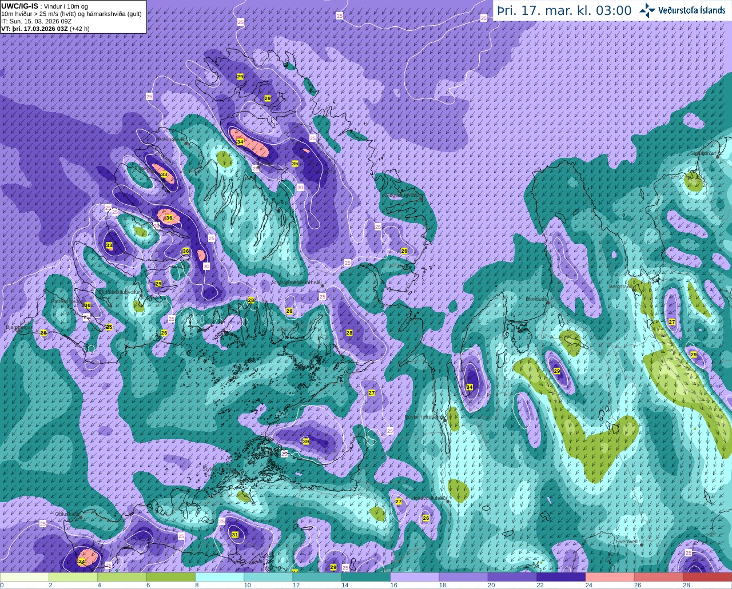Click the Reykir í Hrútafirði station label
Image resolution: width=732 pixels, height=589 pixels.
tap(424, 417)
